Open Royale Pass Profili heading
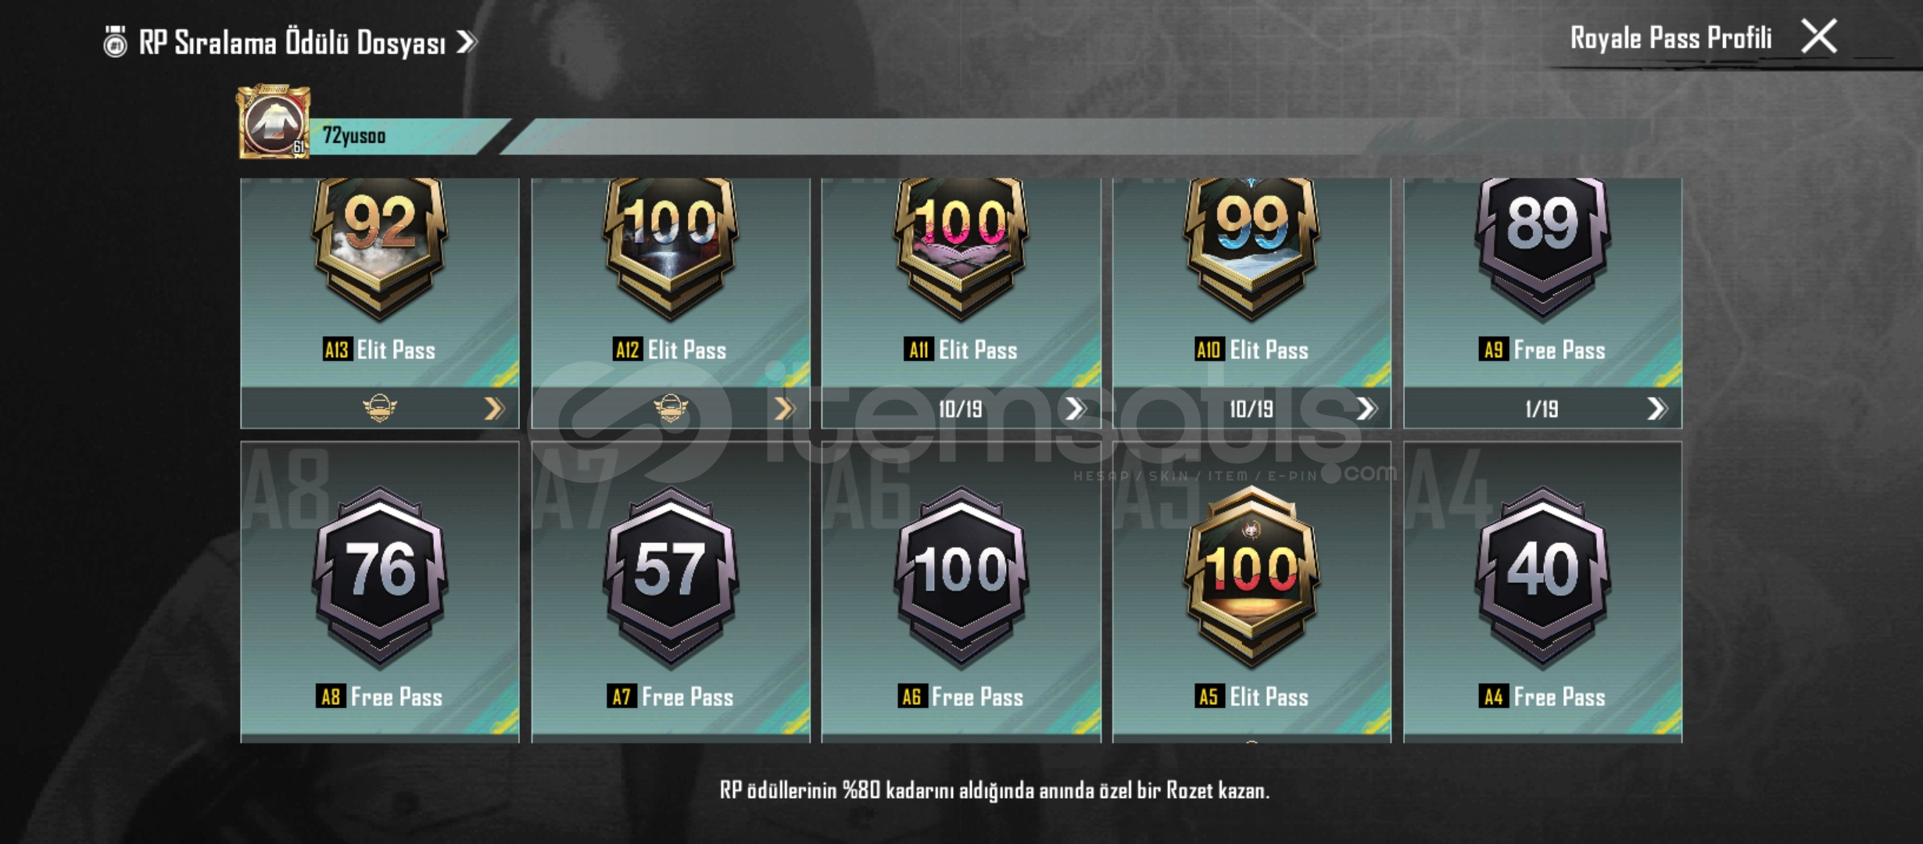Screen dimensions: 1923x844 [x=1671, y=38]
